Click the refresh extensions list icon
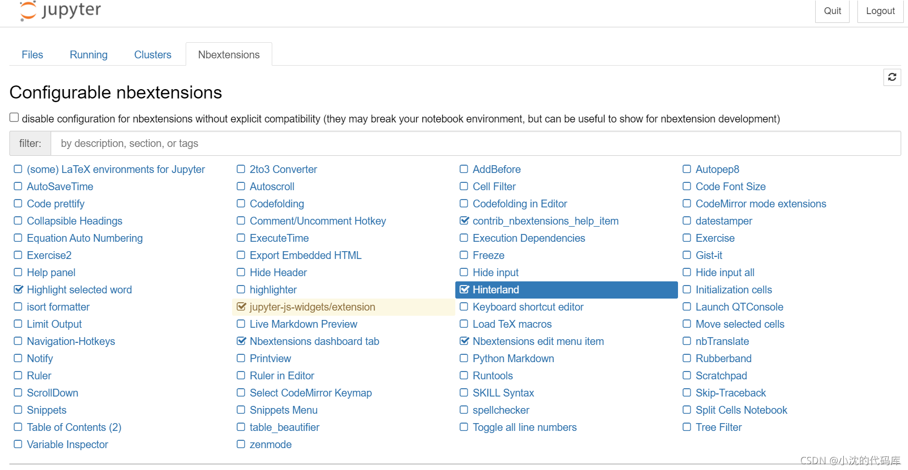Image resolution: width=908 pixels, height=470 pixels. (x=892, y=77)
